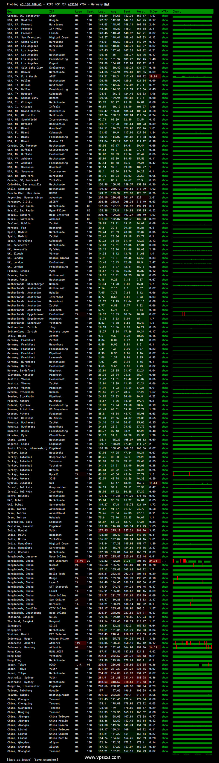
Task: Show MTR for Cyprus, Limassol
Action: (x=165, y=483)
